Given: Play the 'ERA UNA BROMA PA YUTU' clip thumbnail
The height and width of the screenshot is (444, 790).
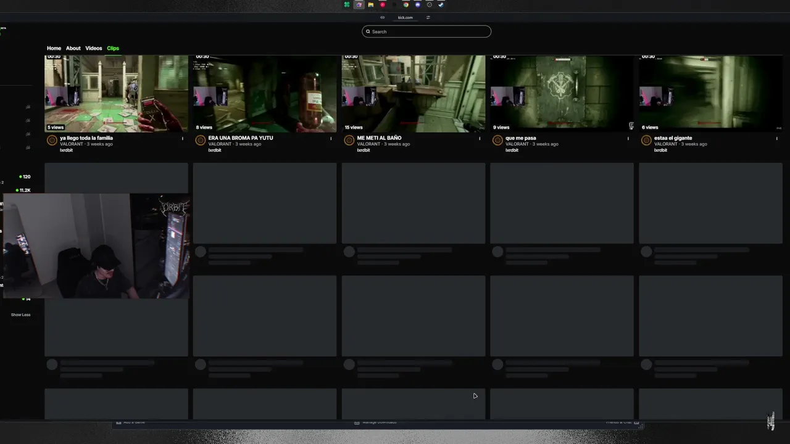Looking at the screenshot, I should [x=265, y=93].
